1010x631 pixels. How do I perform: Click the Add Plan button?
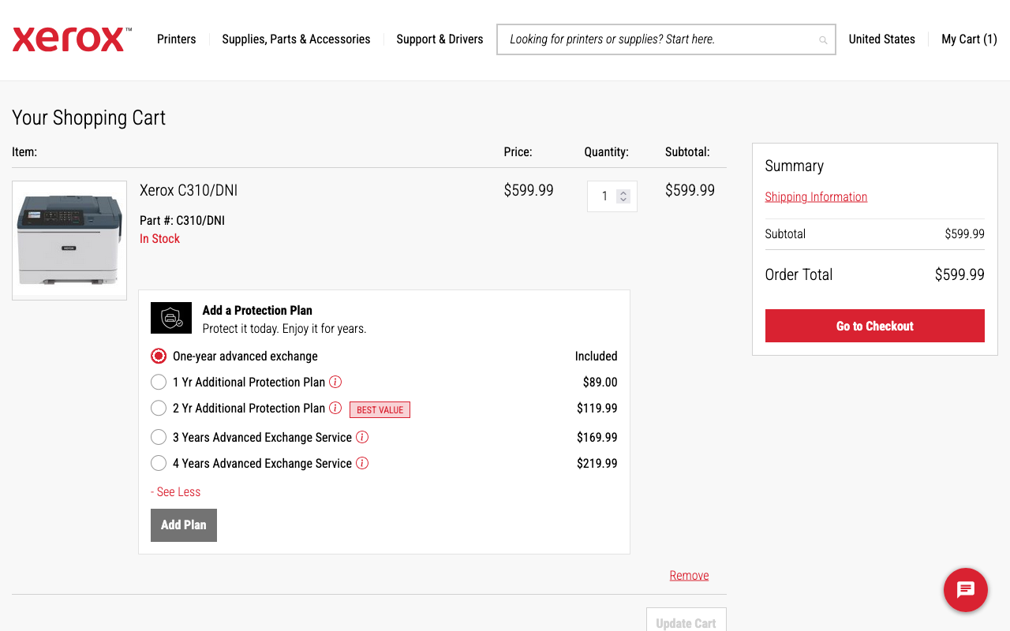point(184,525)
